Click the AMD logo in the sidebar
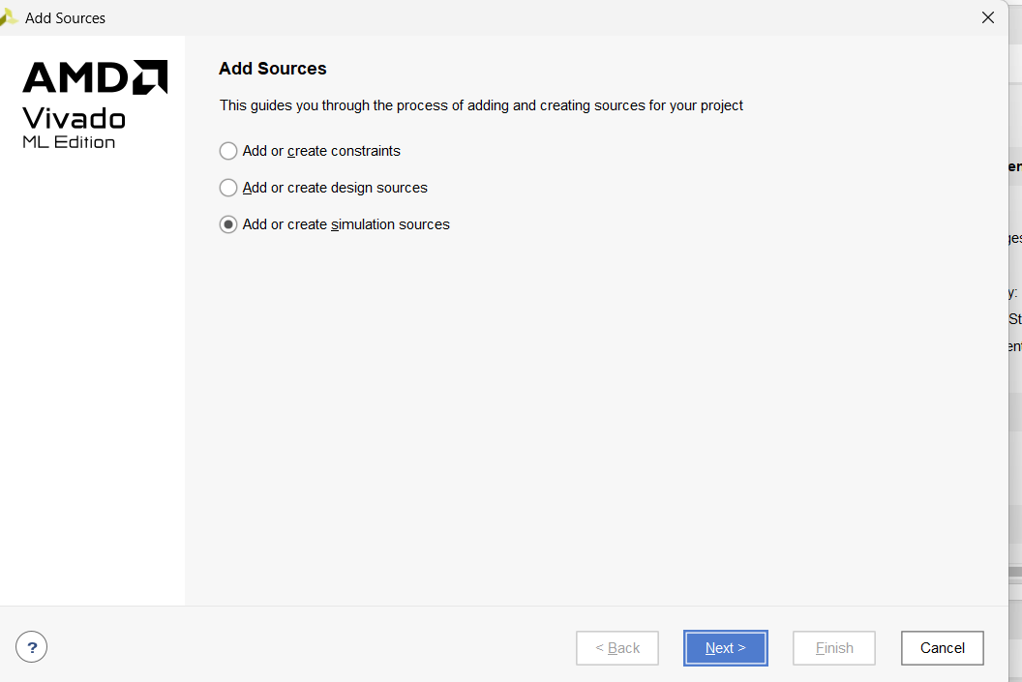The width and height of the screenshot is (1022, 682). [x=95, y=76]
